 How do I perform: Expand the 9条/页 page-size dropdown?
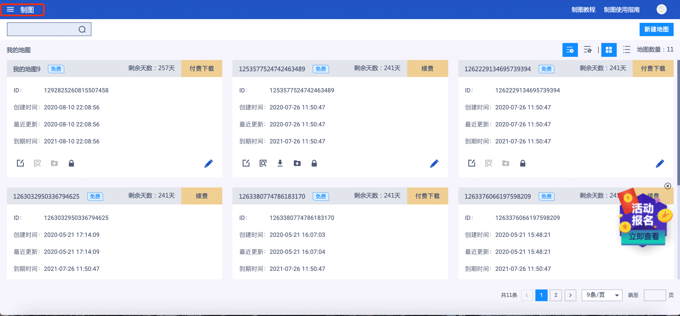click(x=602, y=295)
